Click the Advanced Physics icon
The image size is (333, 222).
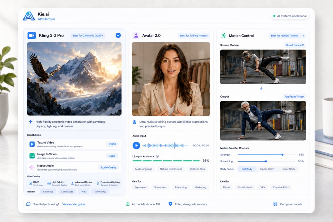click(72, 183)
